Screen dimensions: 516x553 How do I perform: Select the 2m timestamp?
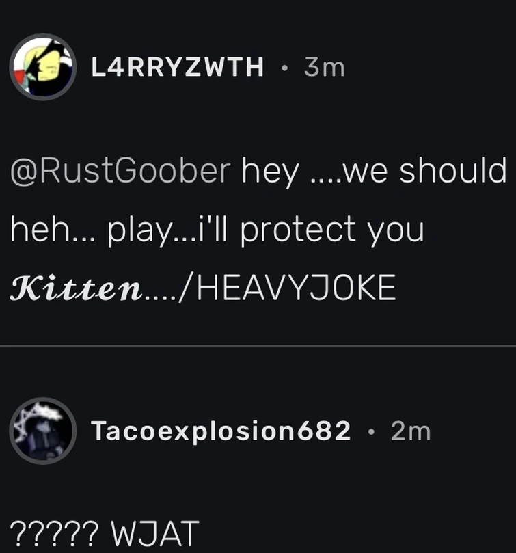click(x=411, y=431)
